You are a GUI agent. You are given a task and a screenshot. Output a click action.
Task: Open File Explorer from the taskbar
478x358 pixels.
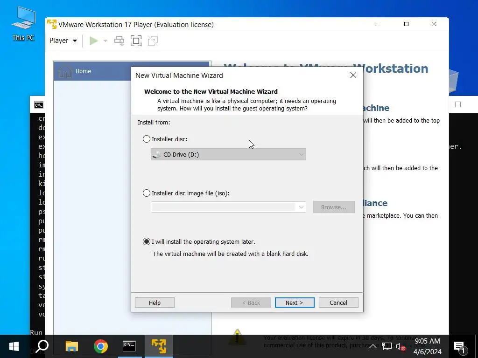(72, 346)
